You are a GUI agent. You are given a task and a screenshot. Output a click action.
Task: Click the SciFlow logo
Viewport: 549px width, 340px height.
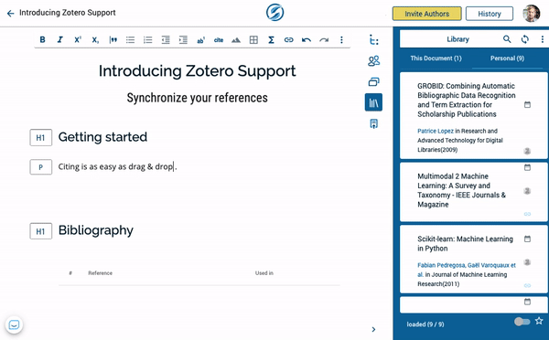click(274, 13)
